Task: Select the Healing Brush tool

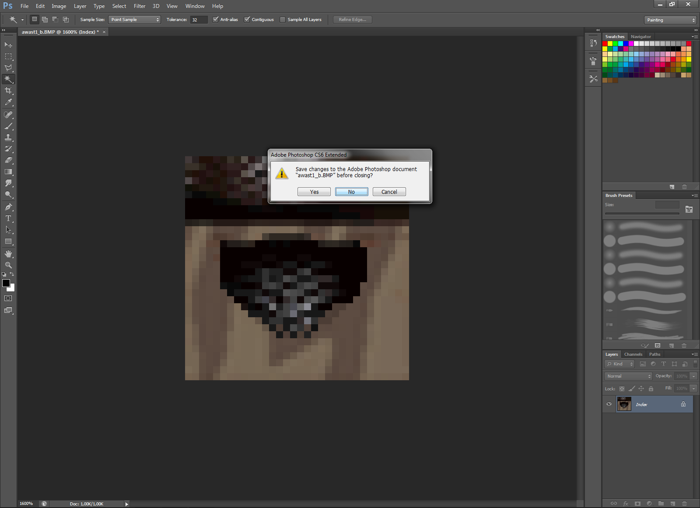Action: click(x=8, y=115)
